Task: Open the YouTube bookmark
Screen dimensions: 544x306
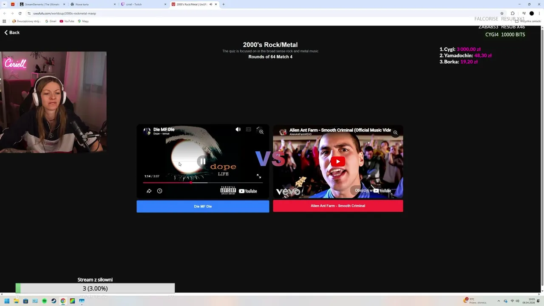Action: 67,21
